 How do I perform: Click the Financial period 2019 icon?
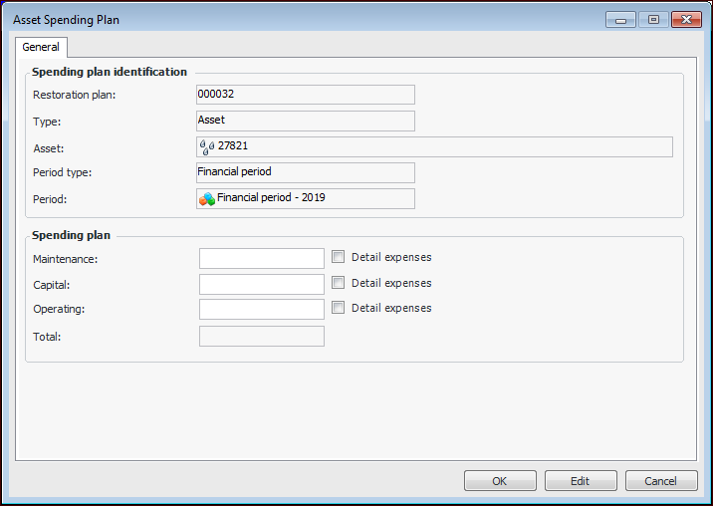(x=207, y=198)
